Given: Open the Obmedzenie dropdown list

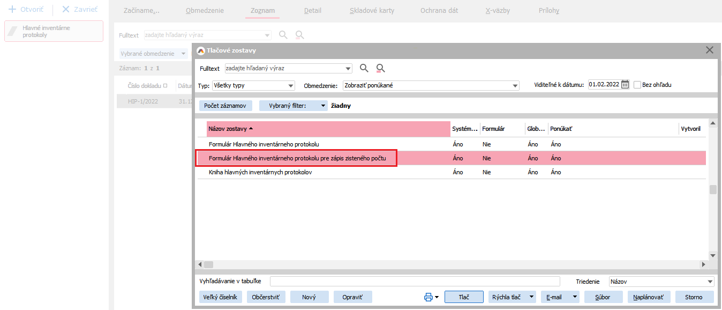Looking at the screenshot, I should tap(515, 86).
